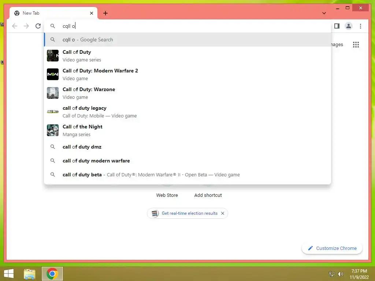The width and height of the screenshot is (375, 281).
Task: Reload the current page
Action: coord(38,26)
